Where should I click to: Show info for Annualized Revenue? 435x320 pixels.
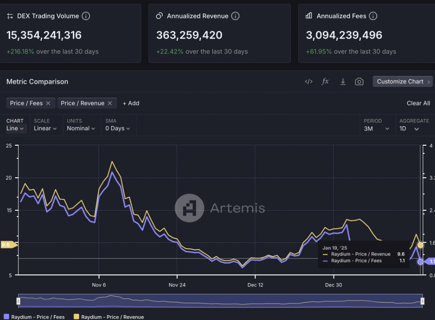click(x=235, y=16)
